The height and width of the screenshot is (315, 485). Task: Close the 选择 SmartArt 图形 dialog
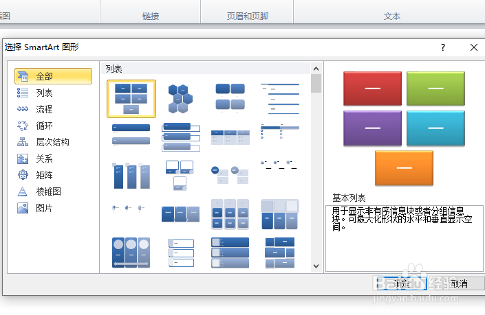[x=474, y=47]
